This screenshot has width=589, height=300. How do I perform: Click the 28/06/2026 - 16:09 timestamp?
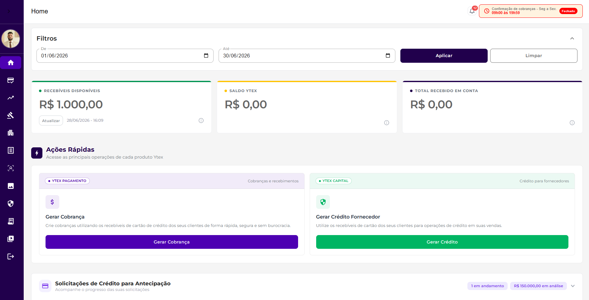(85, 120)
